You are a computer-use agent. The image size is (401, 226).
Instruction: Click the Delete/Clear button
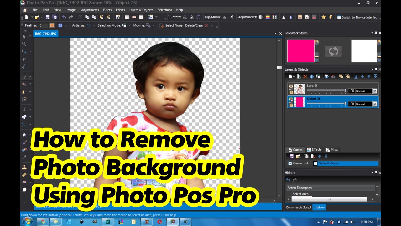197,25
